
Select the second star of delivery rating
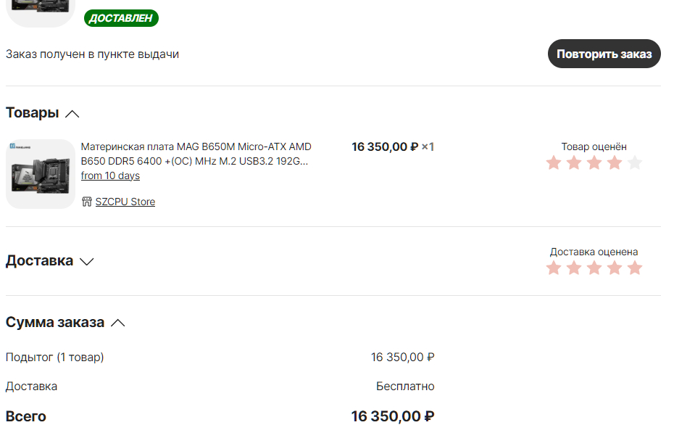574,268
